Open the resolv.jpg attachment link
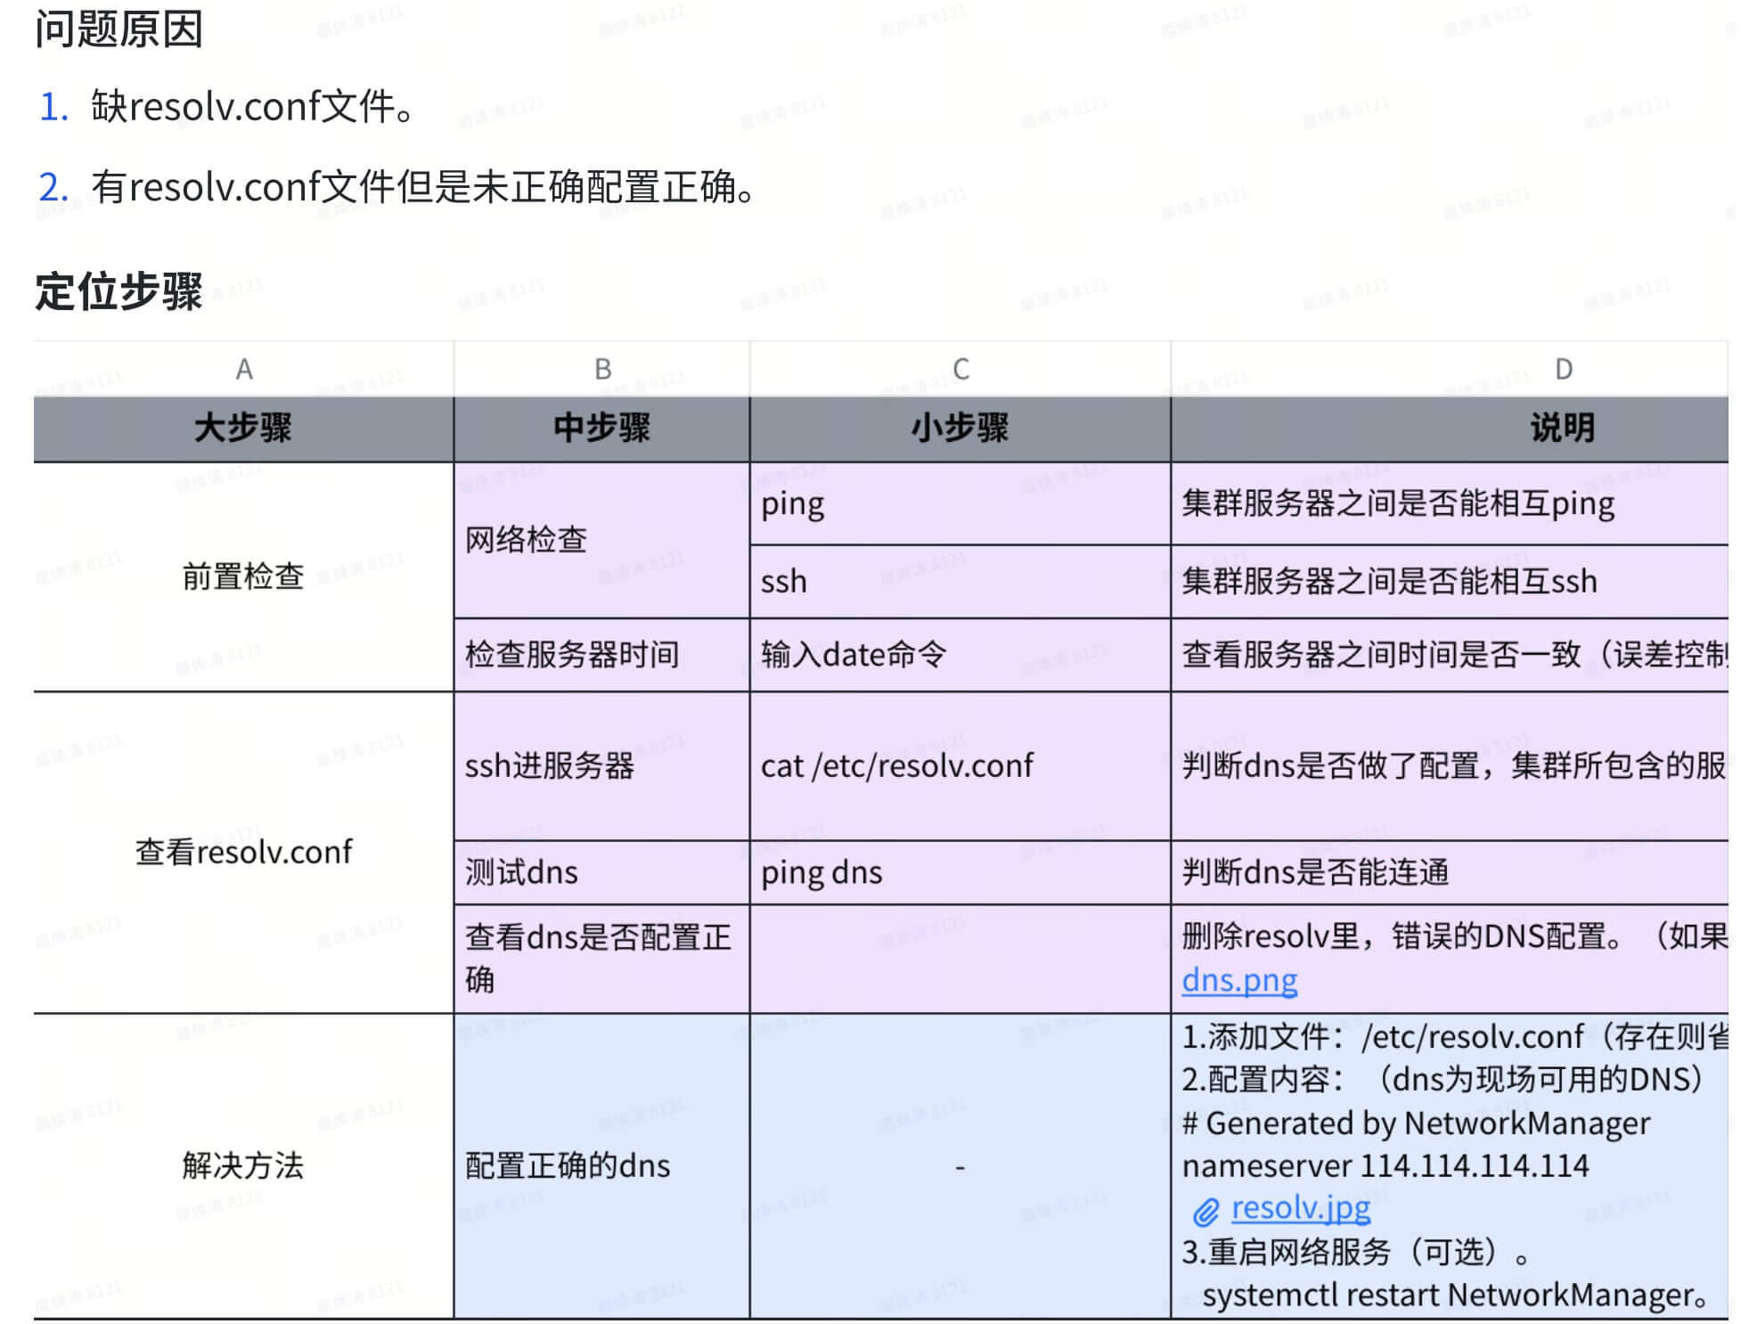The width and height of the screenshot is (1741, 1324). [x=1300, y=1208]
